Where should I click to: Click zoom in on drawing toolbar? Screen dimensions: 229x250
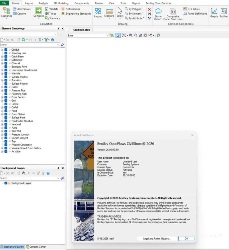131,35
